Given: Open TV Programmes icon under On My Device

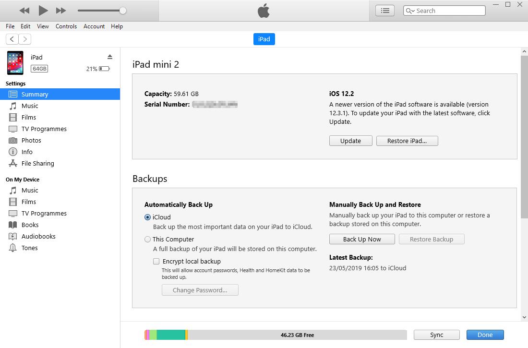Looking at the screenshot, I should [x=13, y=214].
